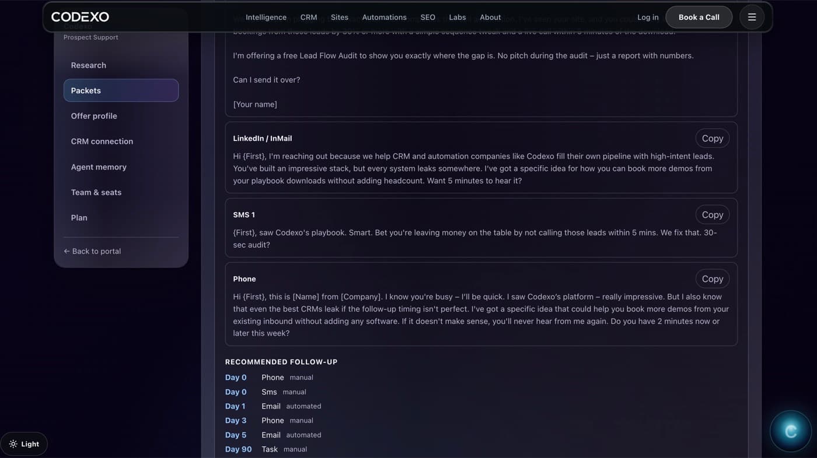Click the Book a Call button
This screenshot has width=817, height=458.
(x=699, y=17)
